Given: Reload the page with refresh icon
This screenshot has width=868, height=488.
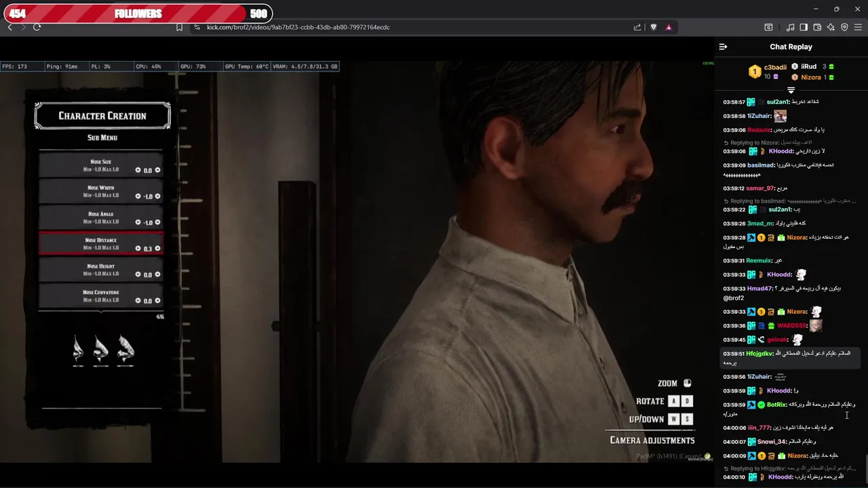Looking at the screenshot, I should pos(37,27).
